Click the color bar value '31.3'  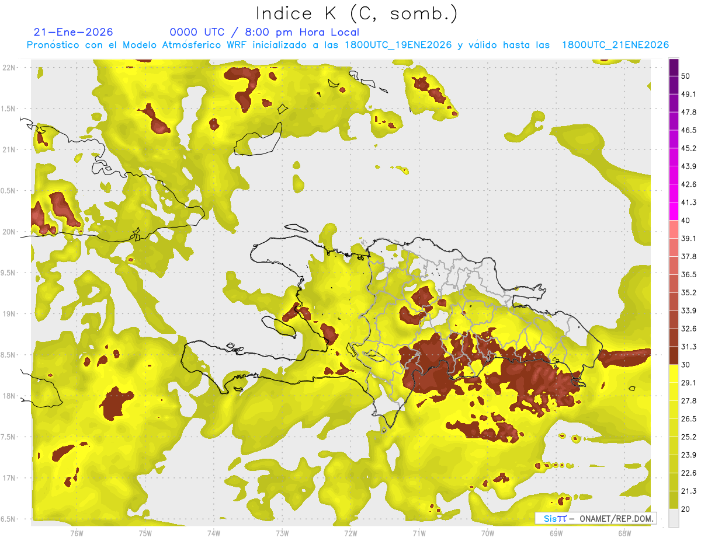point(688,347)
